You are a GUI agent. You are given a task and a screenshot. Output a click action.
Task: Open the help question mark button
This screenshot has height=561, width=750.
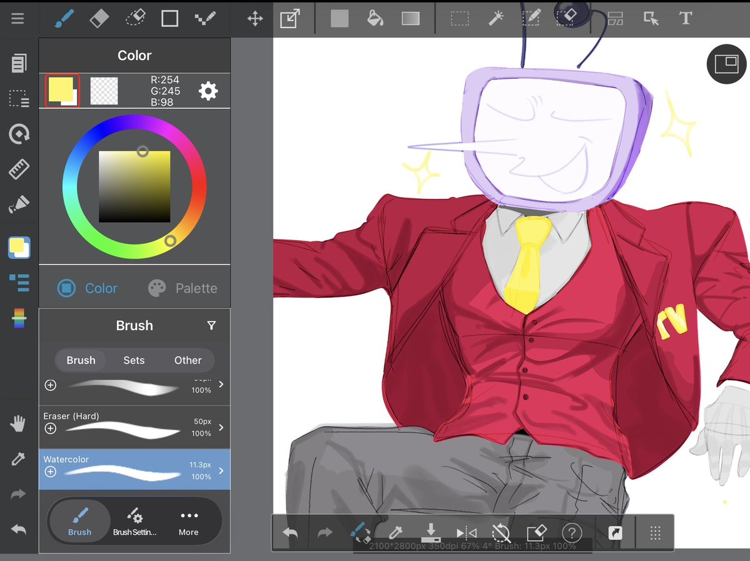572,532
